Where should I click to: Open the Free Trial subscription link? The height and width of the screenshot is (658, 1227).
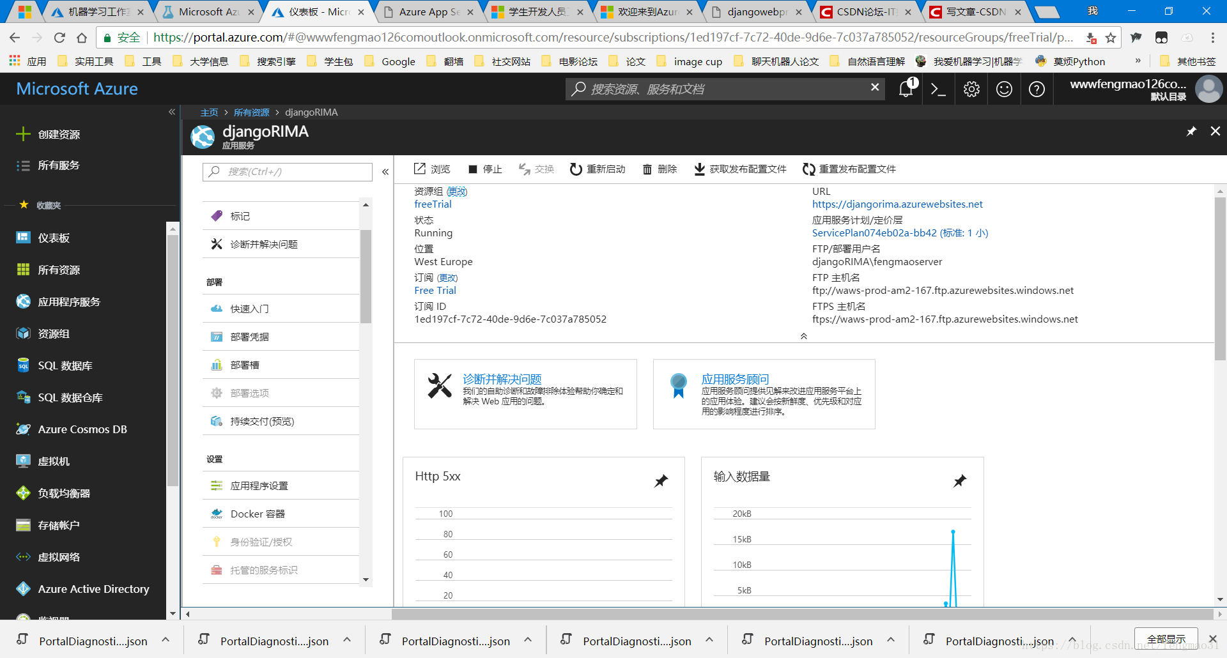point(435,291)
